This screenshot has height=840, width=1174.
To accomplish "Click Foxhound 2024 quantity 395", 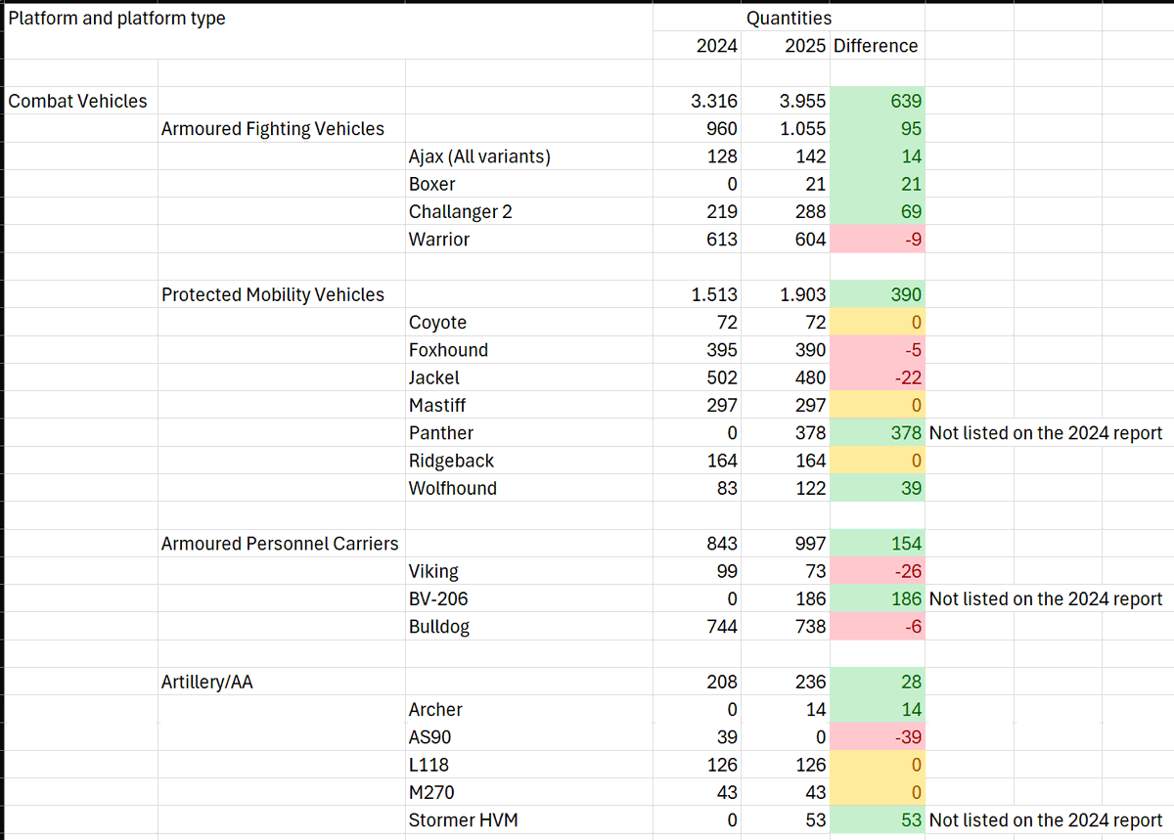I will pyautogui.click(x=696, y=349).
